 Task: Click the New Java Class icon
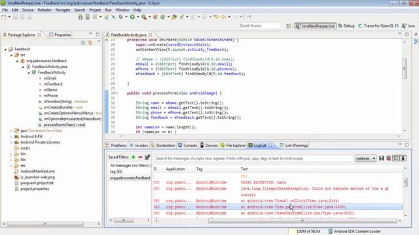pos(162,17)
